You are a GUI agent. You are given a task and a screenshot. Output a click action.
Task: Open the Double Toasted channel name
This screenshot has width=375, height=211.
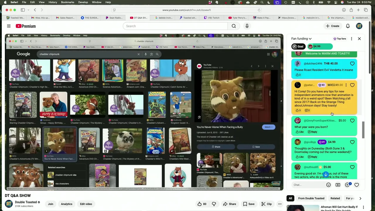pyautogui.click(x=26, y=202)
